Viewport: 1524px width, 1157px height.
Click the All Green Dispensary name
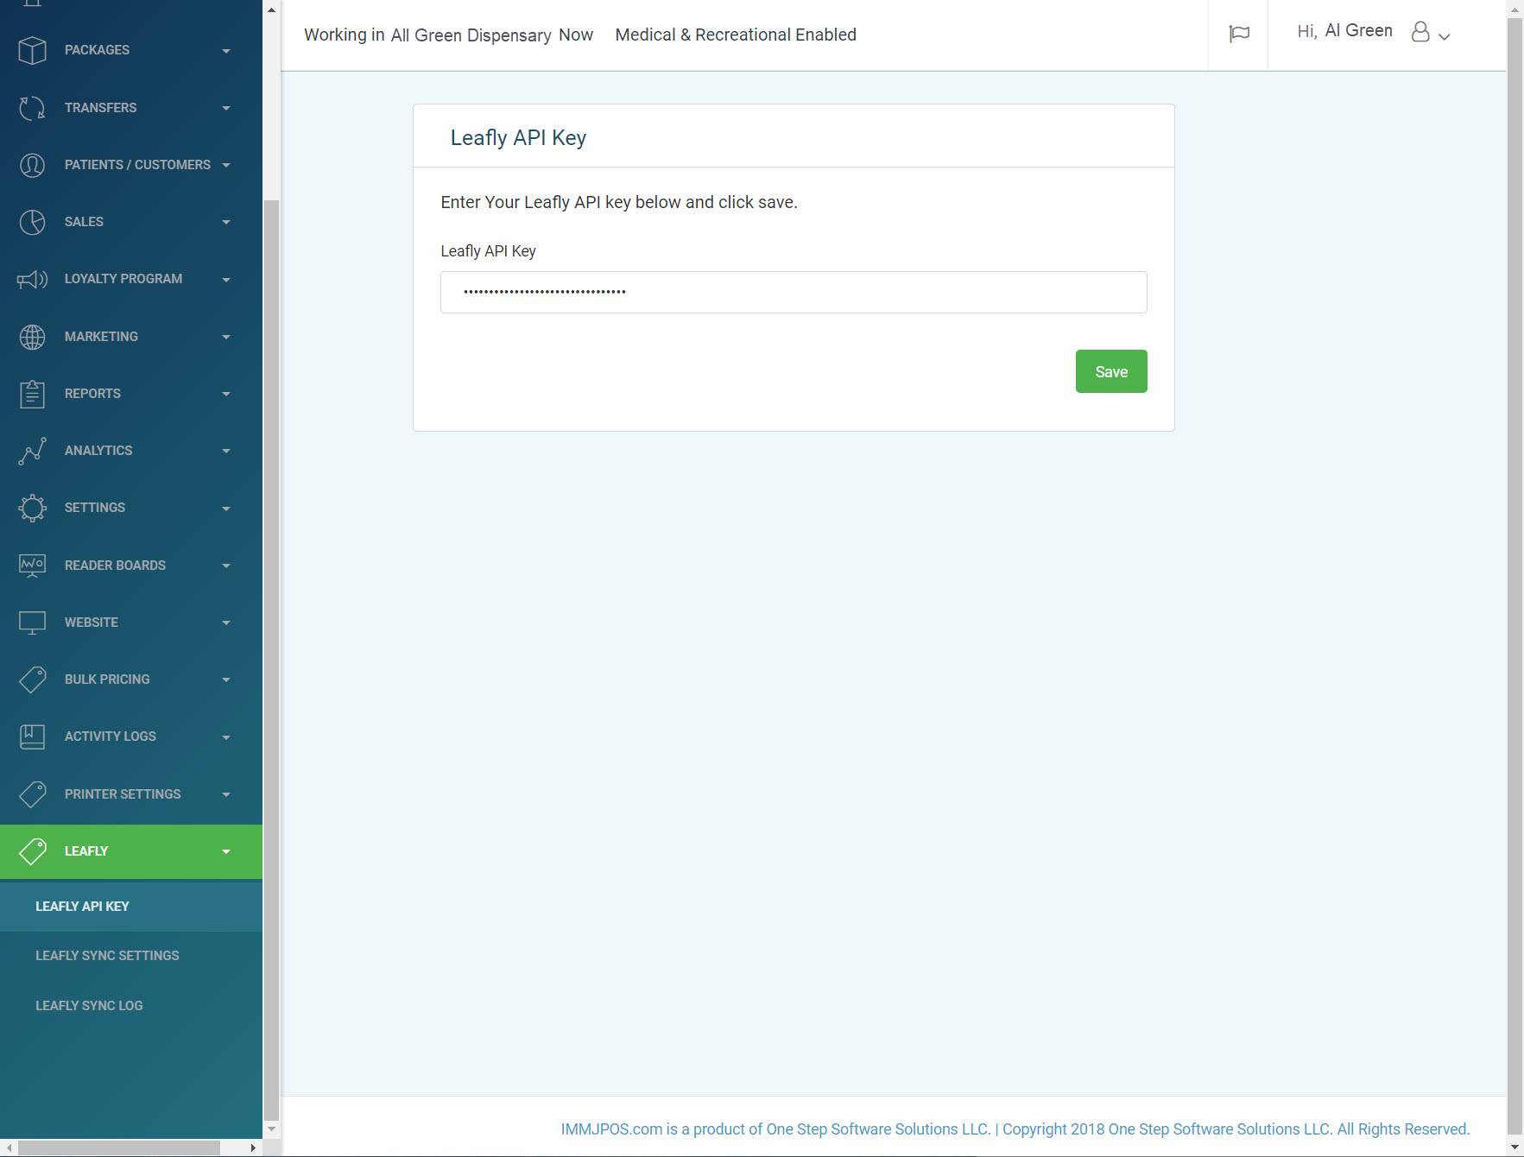[x=471, y=35]
